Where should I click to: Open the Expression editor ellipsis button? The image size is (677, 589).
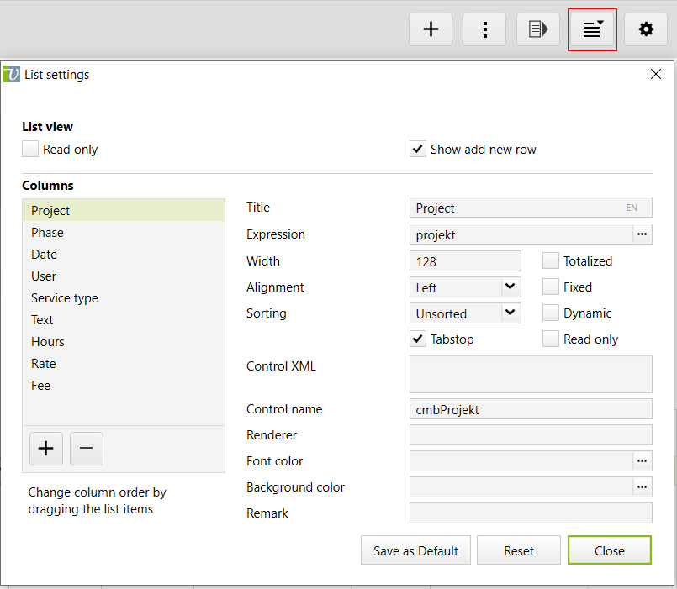coord(643,234)
